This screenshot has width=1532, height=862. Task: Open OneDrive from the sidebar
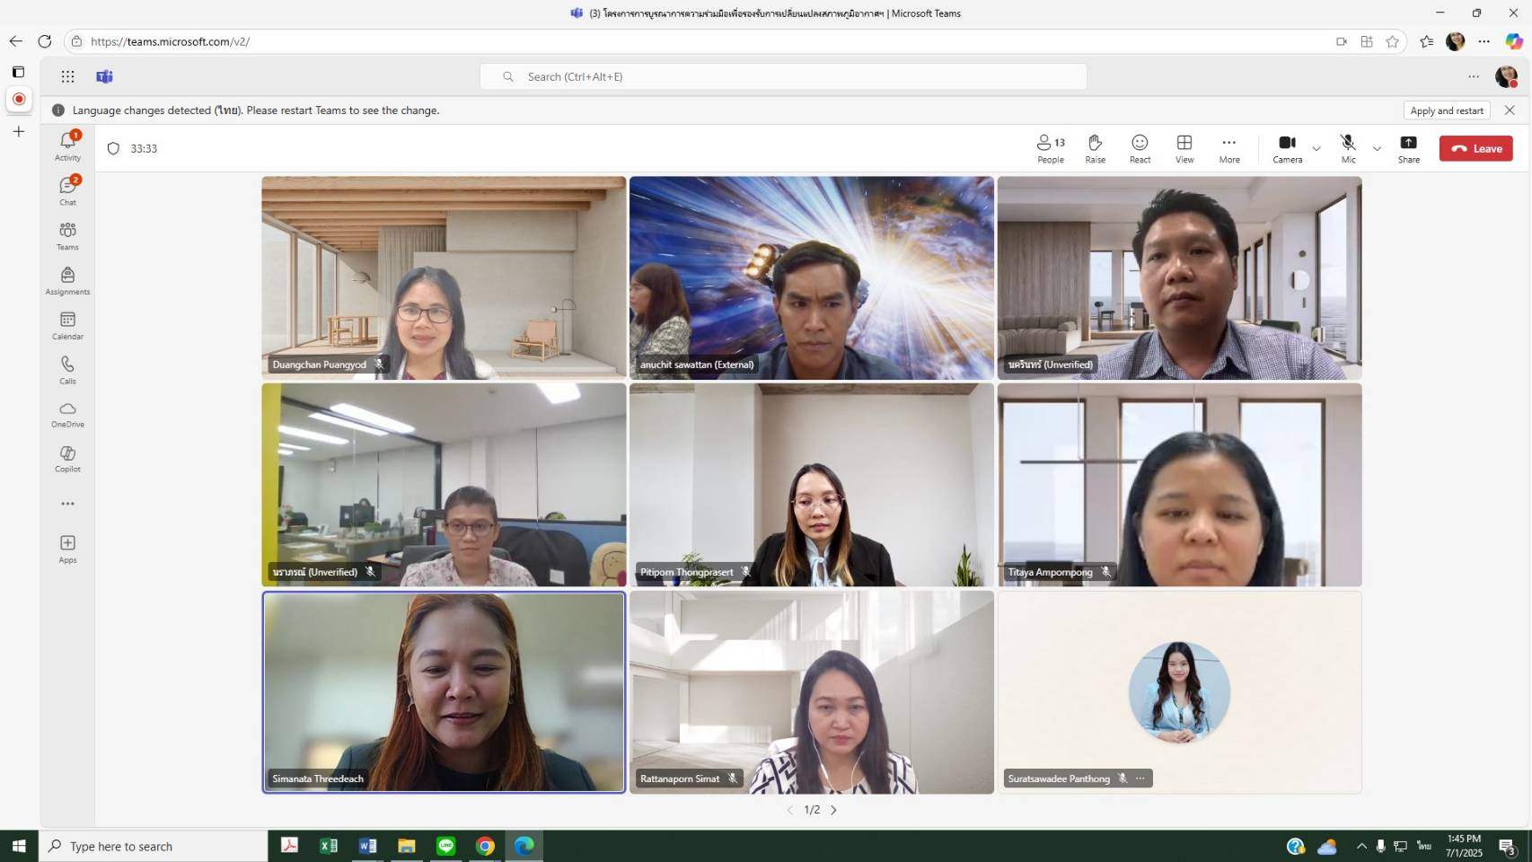67,414
